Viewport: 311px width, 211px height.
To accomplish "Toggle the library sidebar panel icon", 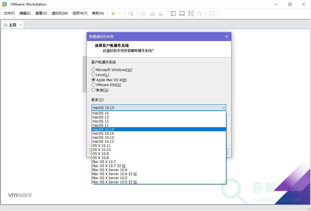I will 173,14.
